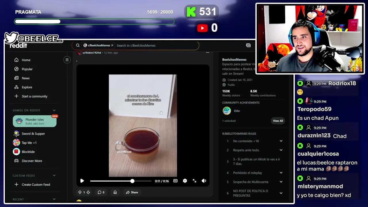Start a community
This screenshot has height=207, width=368.
(34, 96)
